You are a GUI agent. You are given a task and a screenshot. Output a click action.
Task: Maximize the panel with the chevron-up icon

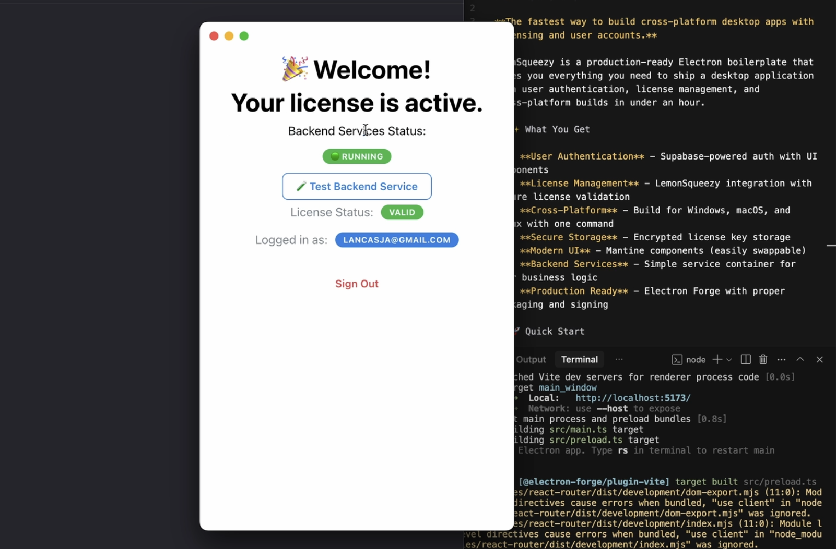point(800,359)
